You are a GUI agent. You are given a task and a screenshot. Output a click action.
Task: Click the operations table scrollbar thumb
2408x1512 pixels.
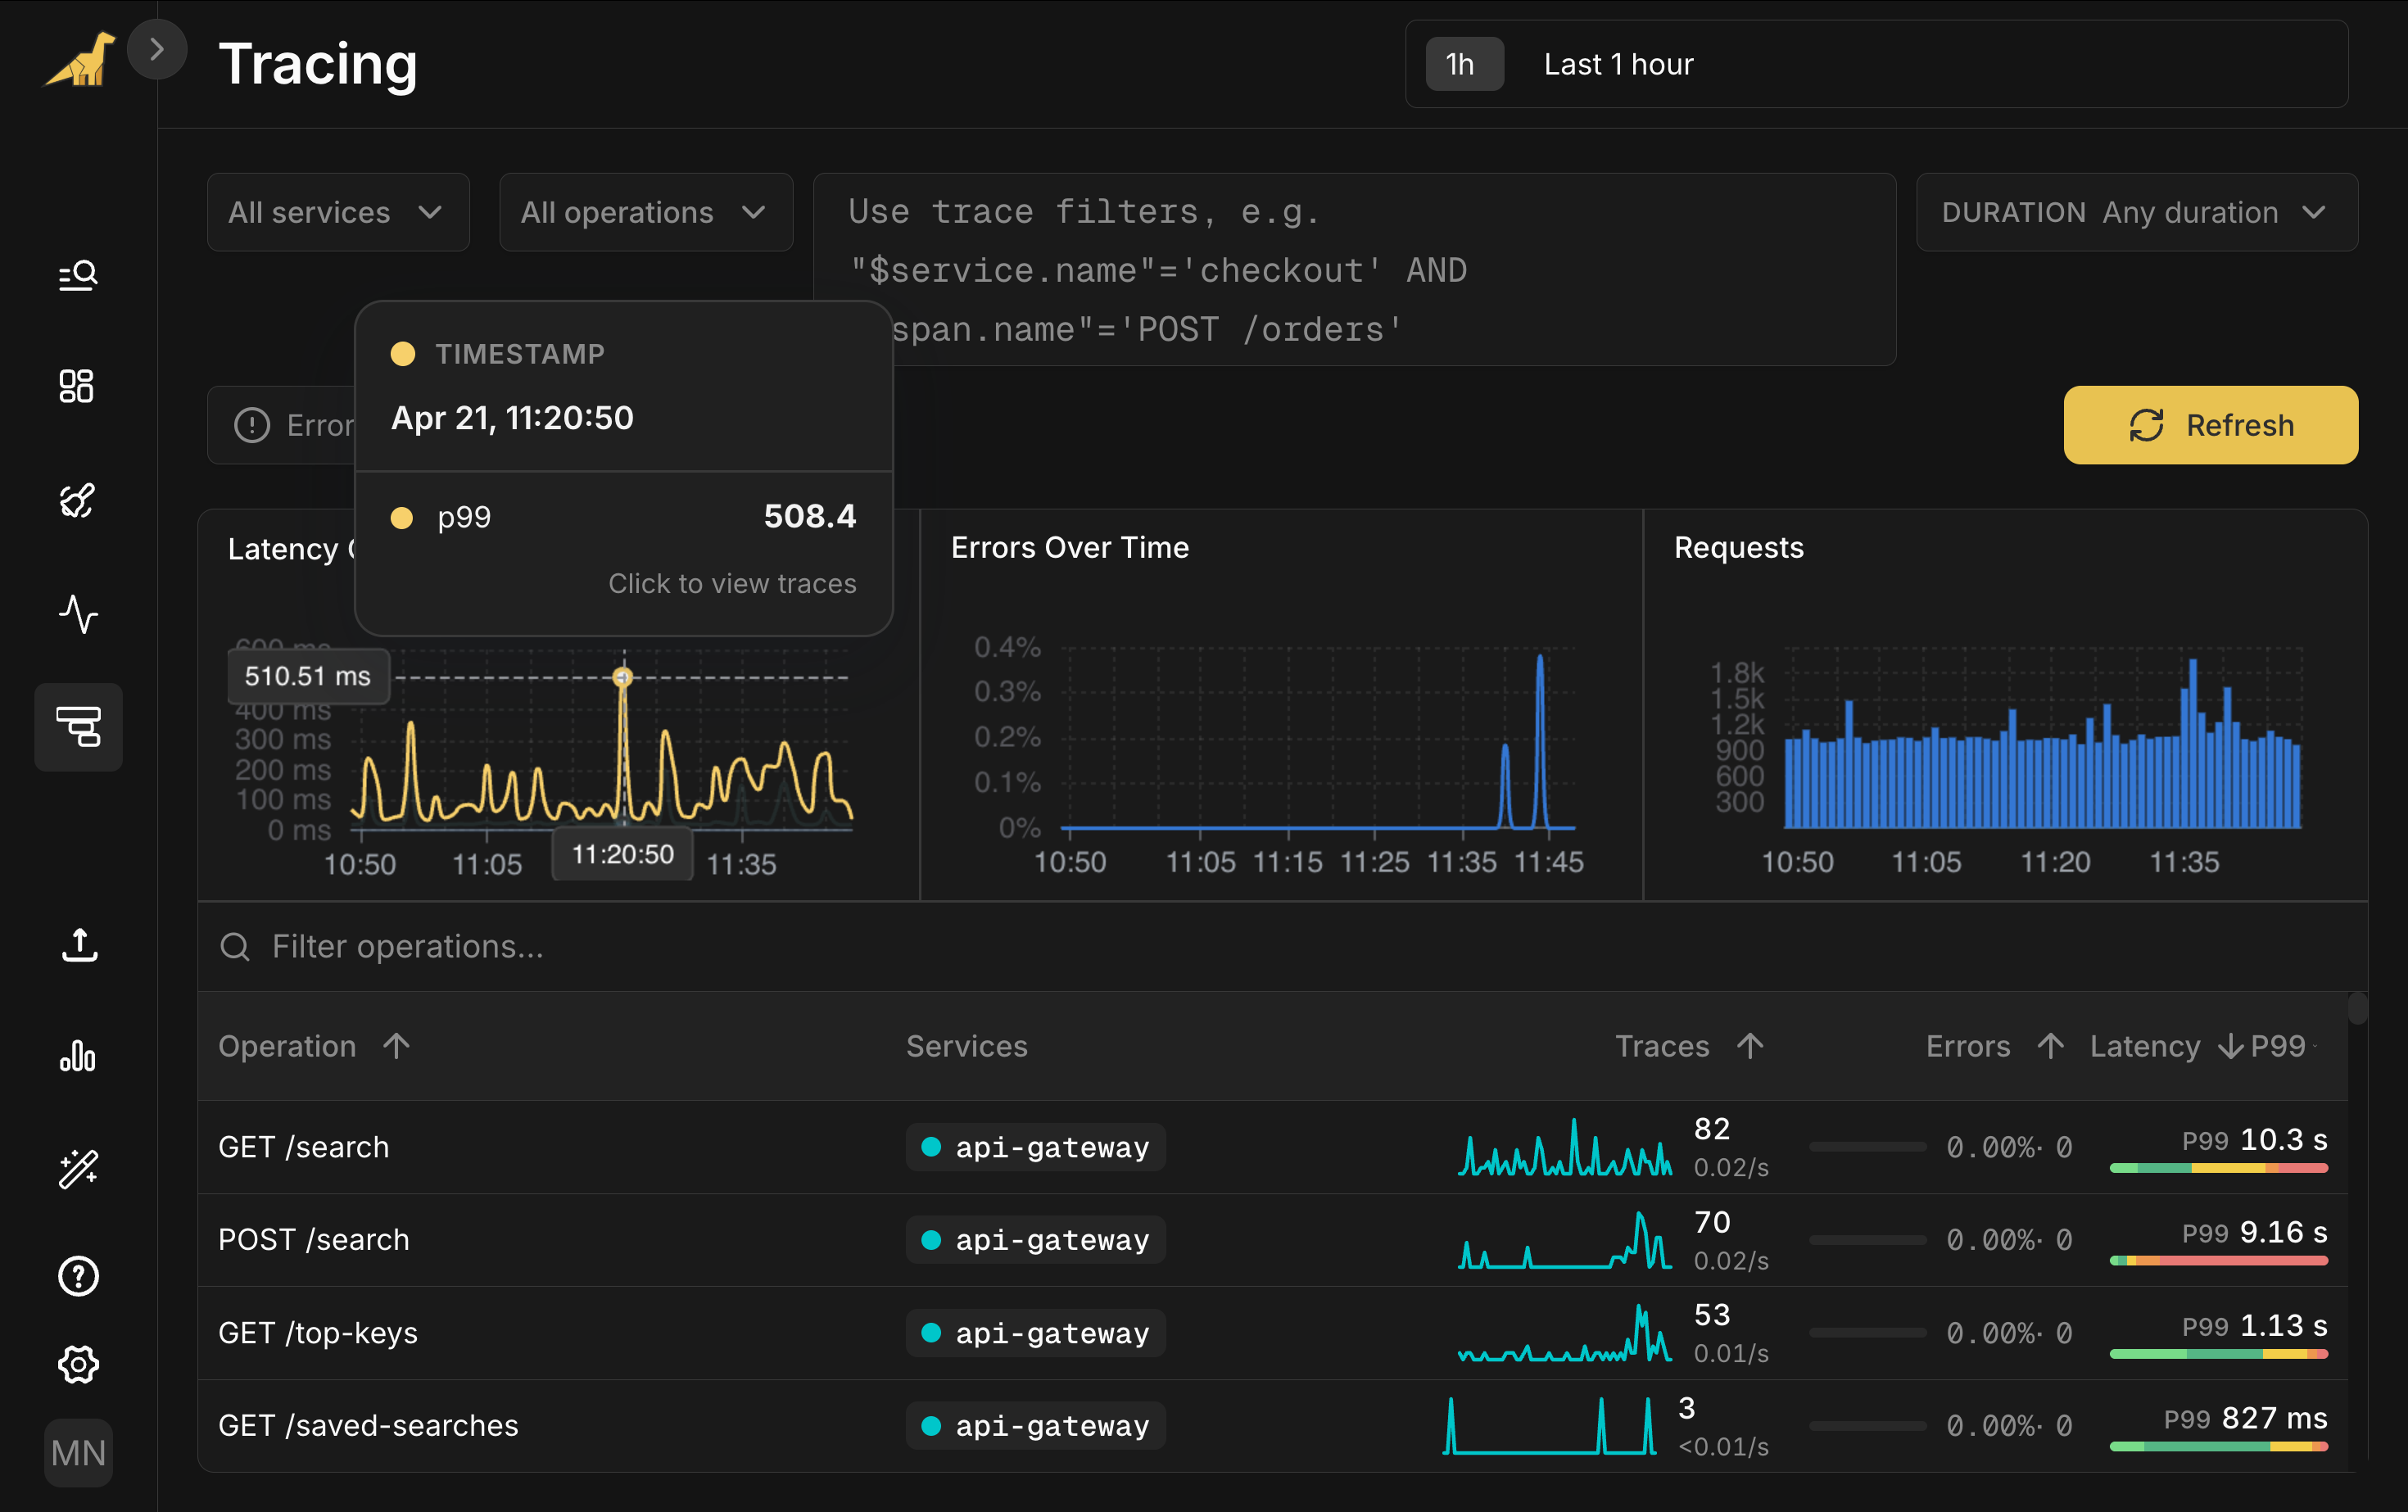coord(2357,1008)
